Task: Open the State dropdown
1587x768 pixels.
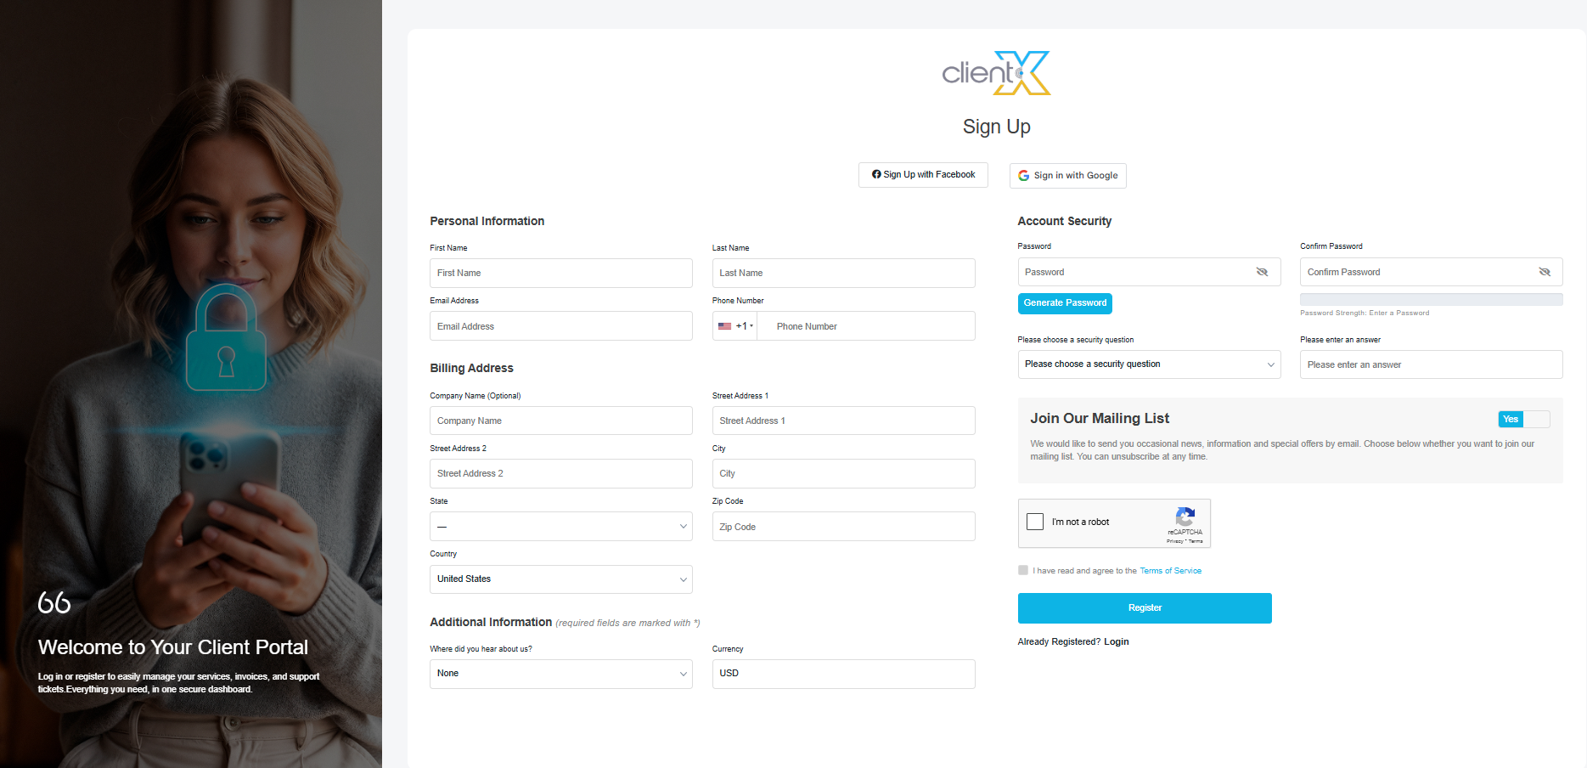Action: tap(560, 527)
